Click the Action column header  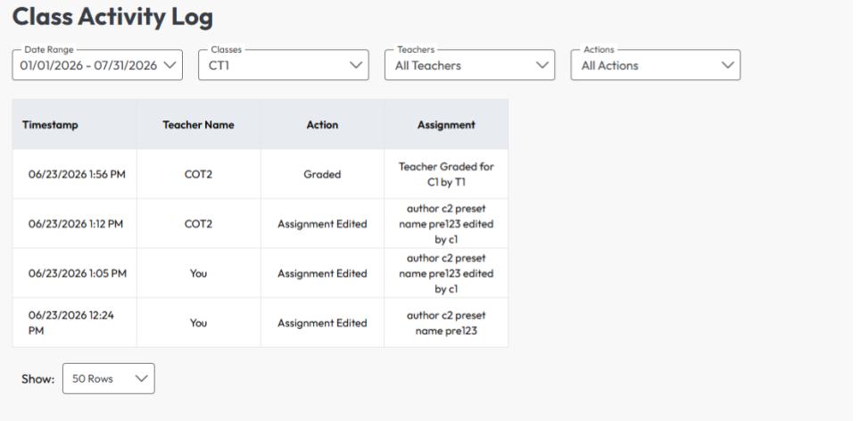[x=322, y=125]
